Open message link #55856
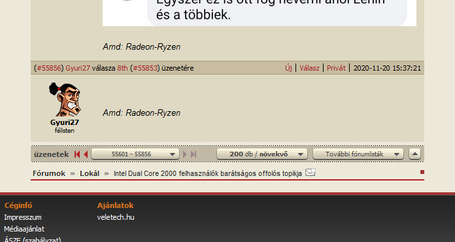The image size is (455, 242). click(x=49, y=68)
